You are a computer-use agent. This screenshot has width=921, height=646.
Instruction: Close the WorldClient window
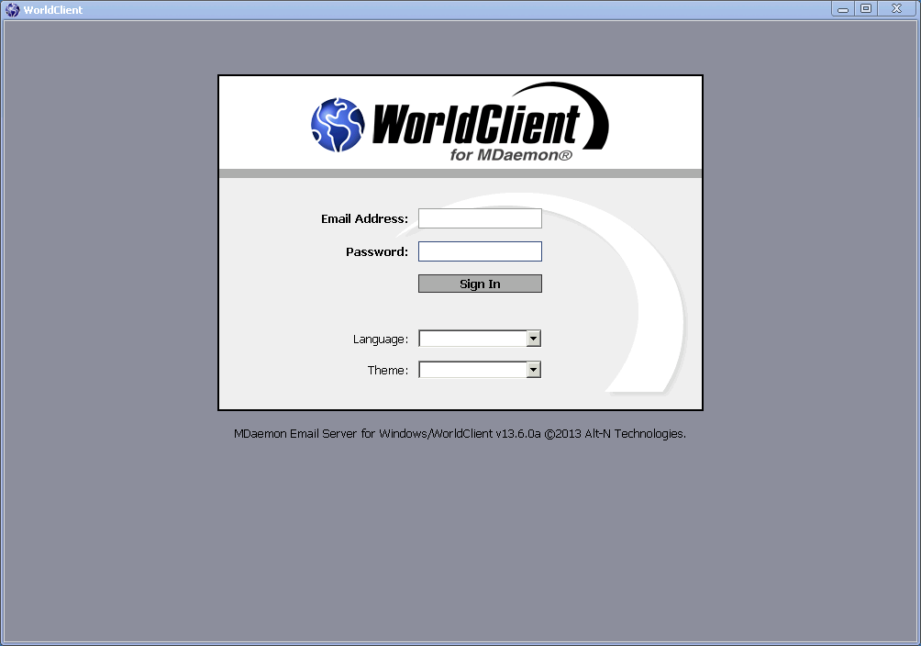(x=896, y=9)
